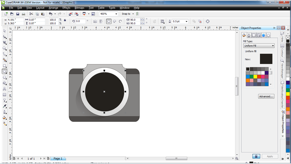The width and height of the screenshot is (291, 164).
Task: Open the outline width 0.5 pt dropdown
Action: click(186, 21)
